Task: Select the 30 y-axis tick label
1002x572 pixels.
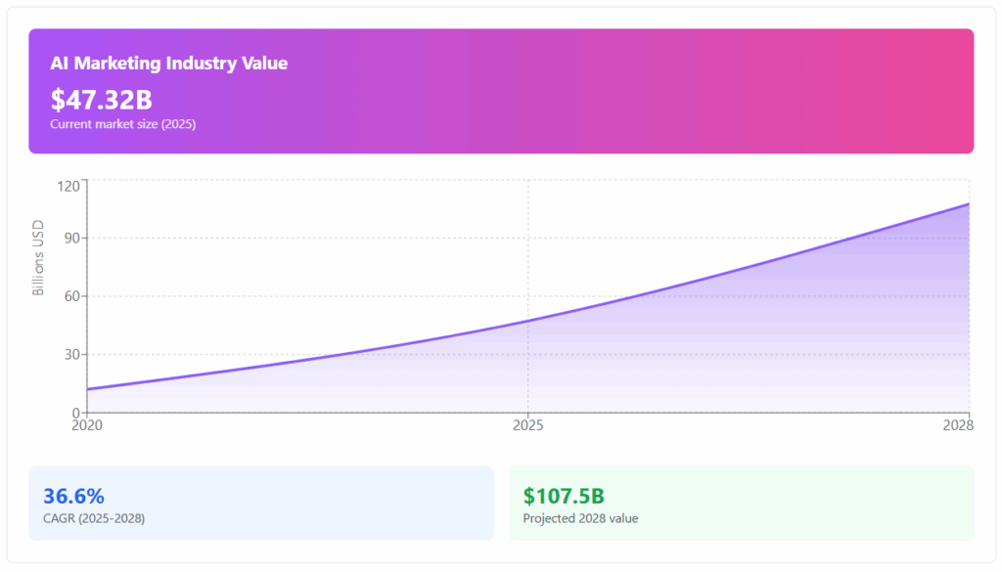Action: pyautogui.click(x=71, y=355)
